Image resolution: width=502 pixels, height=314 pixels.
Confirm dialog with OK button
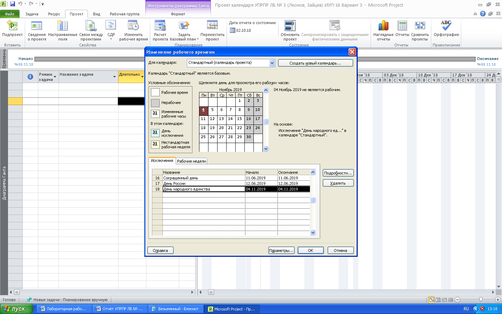coord(311,251)
